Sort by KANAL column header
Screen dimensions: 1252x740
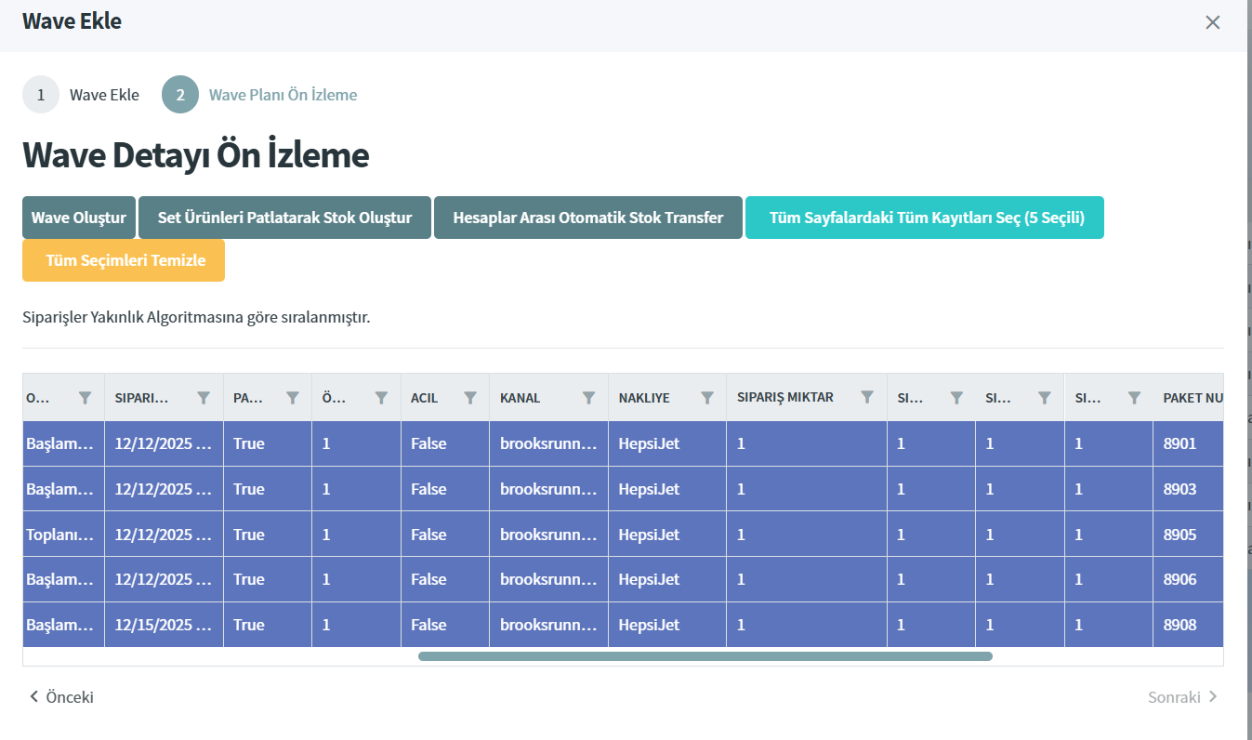tap(520, 398)
